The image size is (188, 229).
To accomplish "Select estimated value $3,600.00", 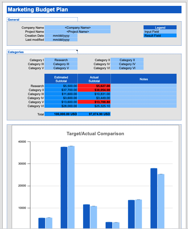I will [61, 98].
